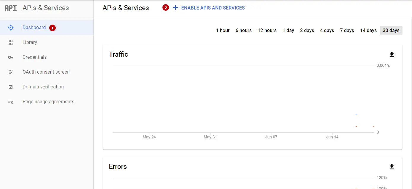Switch to the 14 days range

(x=368, y=31)
